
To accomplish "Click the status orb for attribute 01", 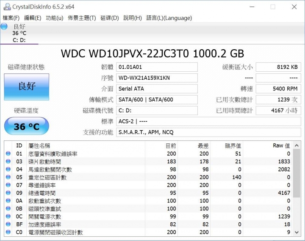I will click(8, 154).
